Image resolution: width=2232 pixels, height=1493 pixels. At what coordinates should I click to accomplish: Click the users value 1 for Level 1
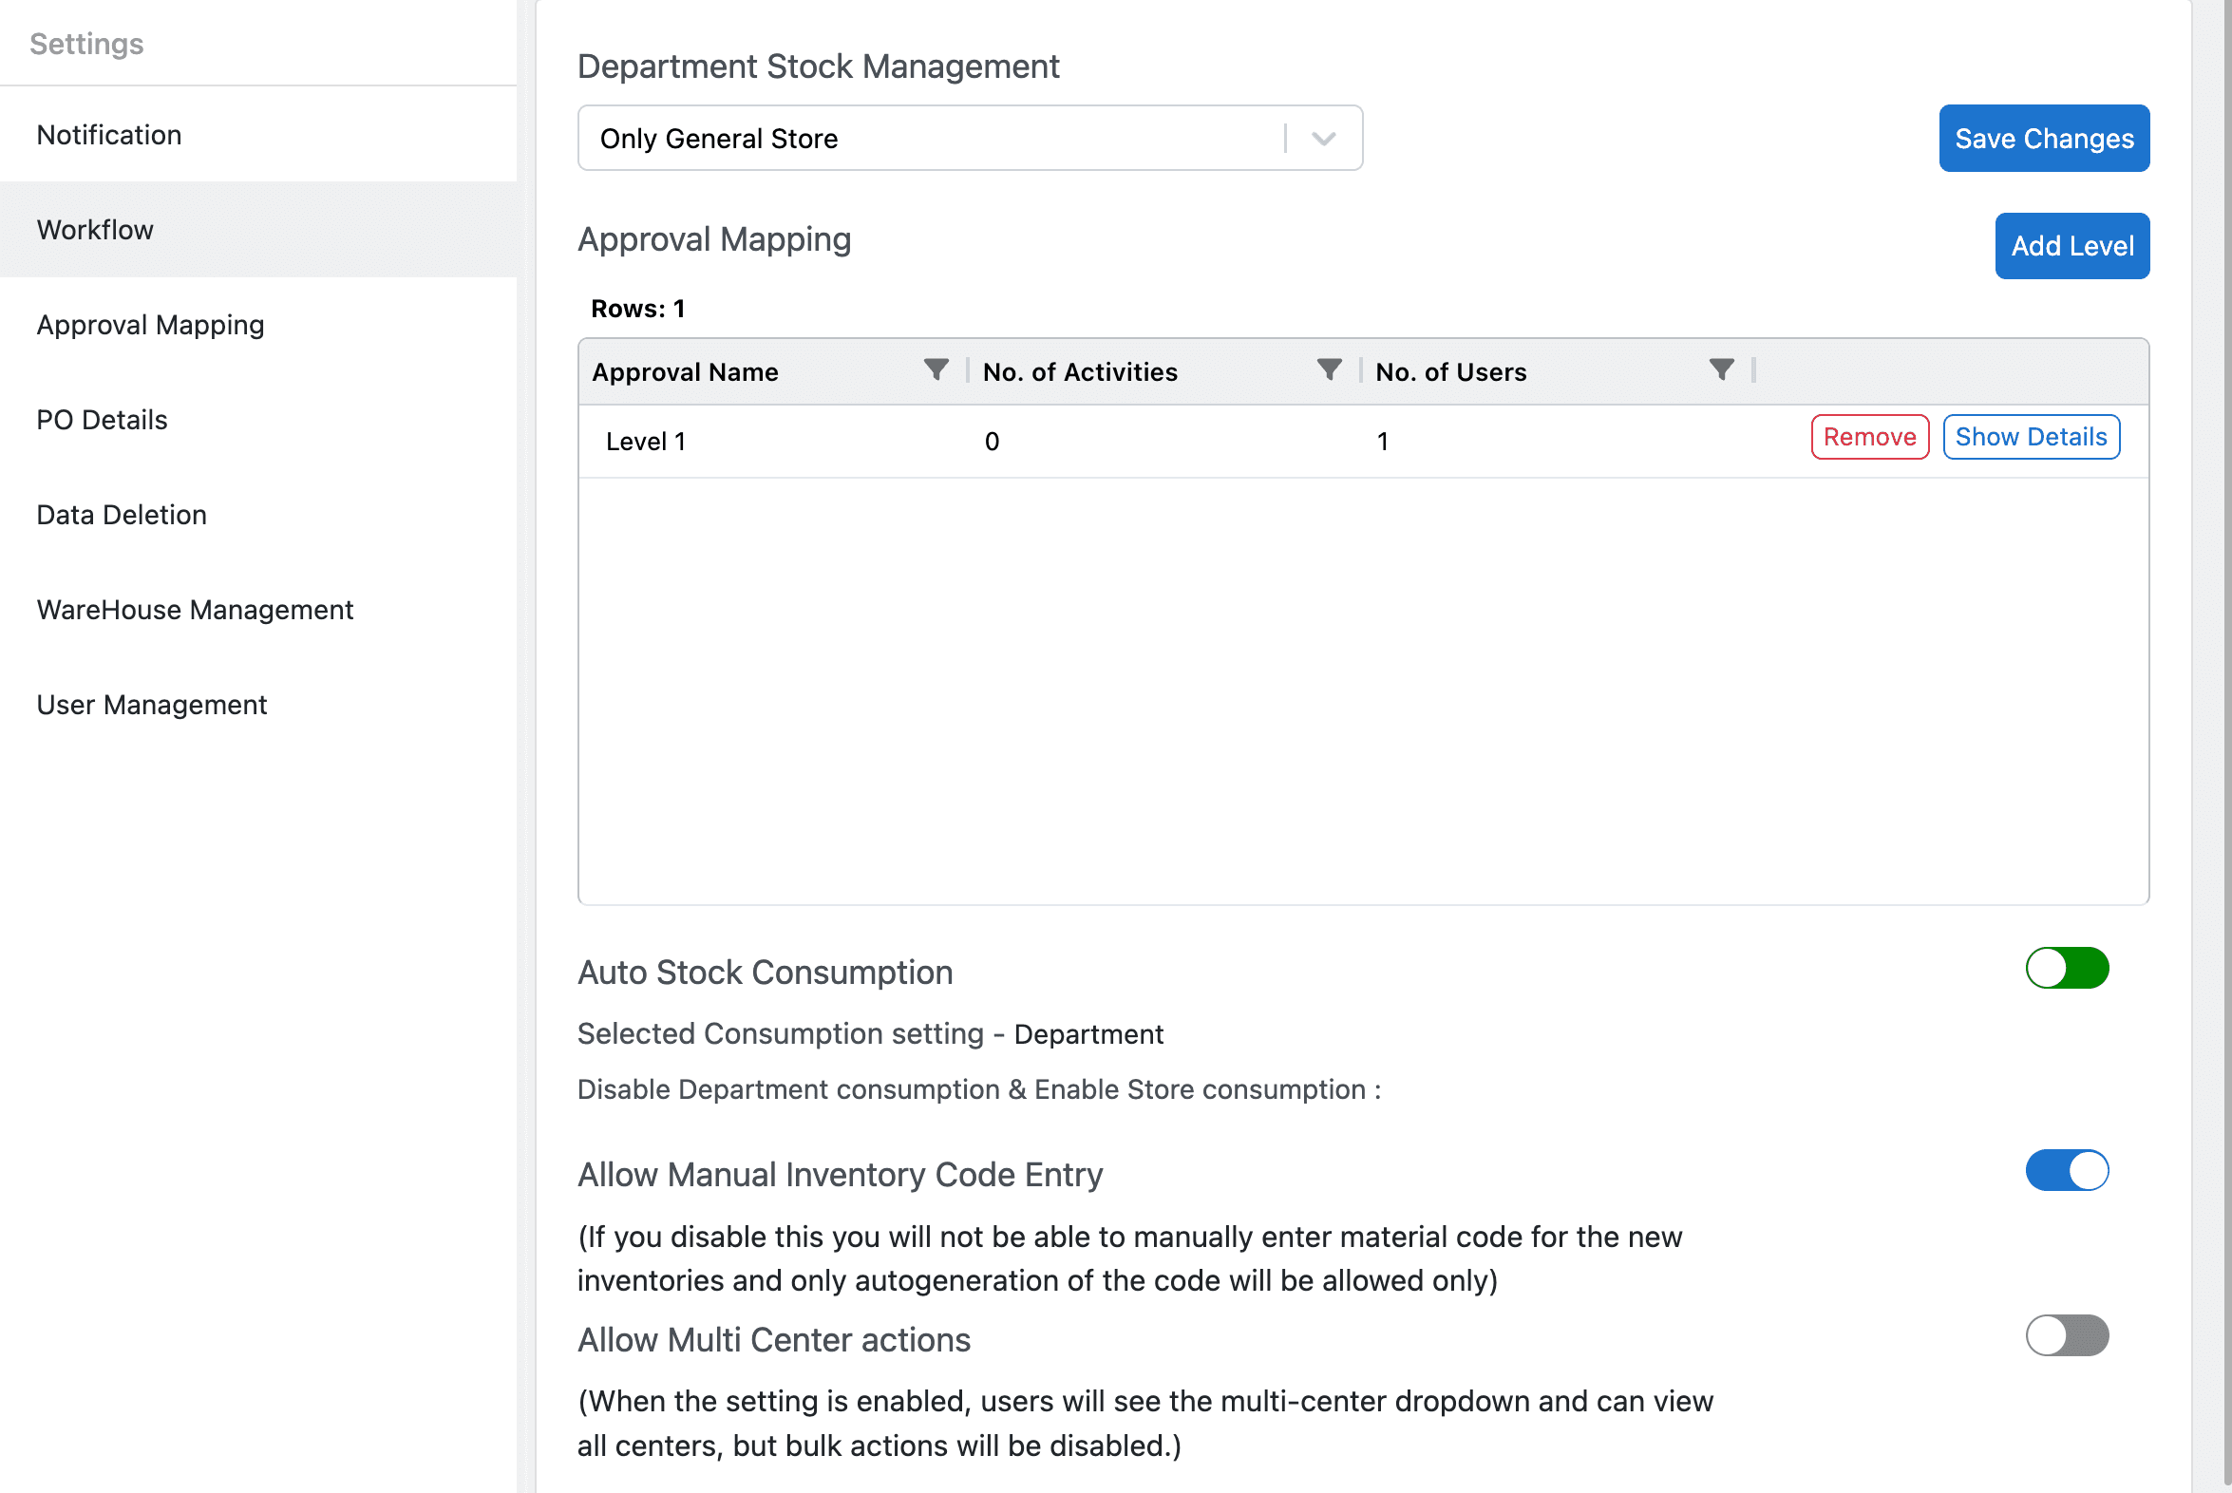(1382, 442)
